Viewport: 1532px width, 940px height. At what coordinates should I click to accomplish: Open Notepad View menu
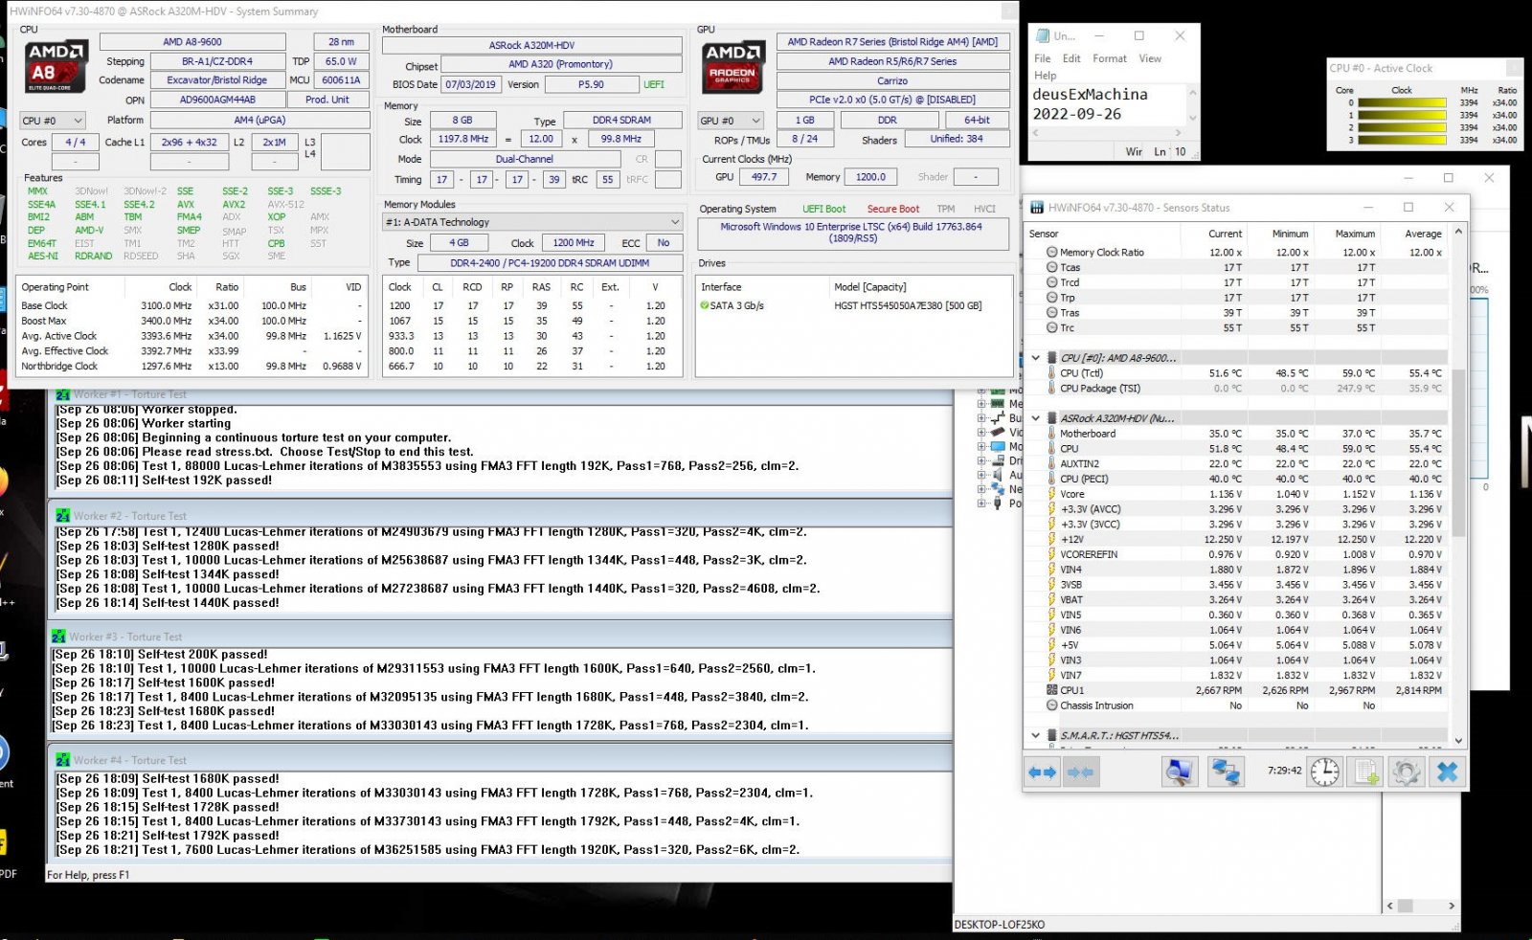[1150, 58]
